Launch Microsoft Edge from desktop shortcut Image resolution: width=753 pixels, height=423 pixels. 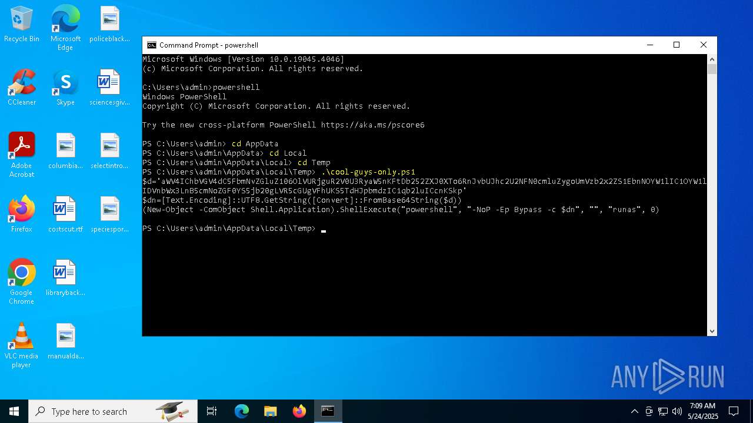[65, 28]
